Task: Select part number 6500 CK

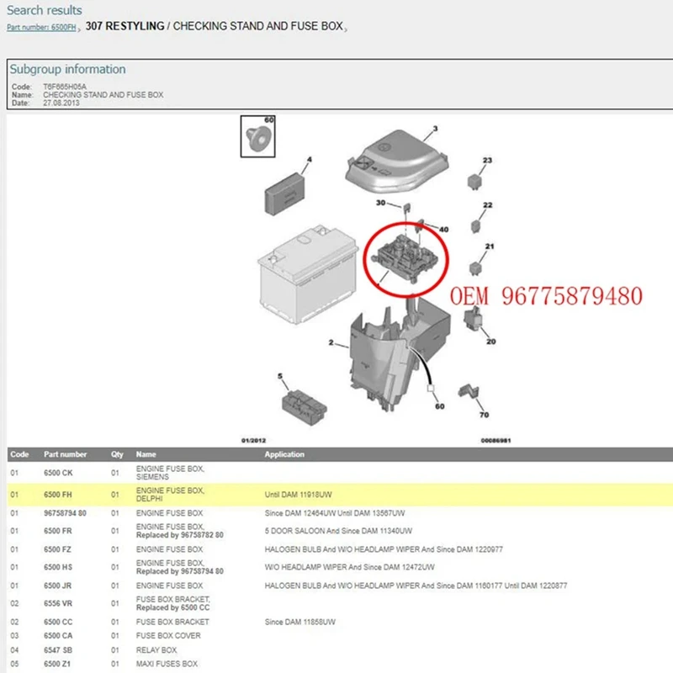Action: click(x=58, y=473)
